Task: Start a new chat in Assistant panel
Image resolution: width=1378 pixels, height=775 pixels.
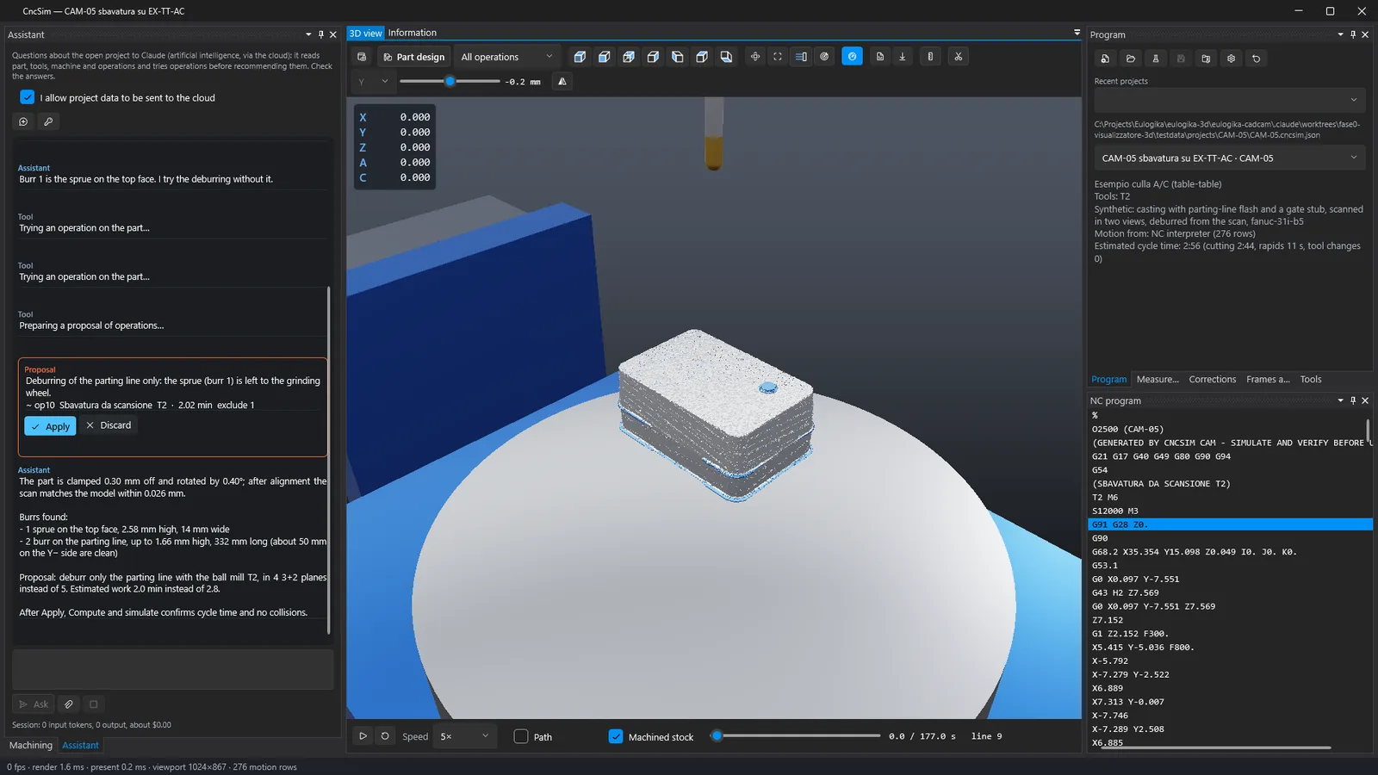Action: 23,121
